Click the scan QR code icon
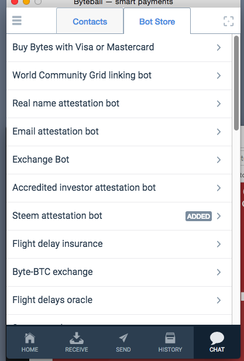Image resolution: width=244 pixels, height=361 pixels. pos(228,21)
